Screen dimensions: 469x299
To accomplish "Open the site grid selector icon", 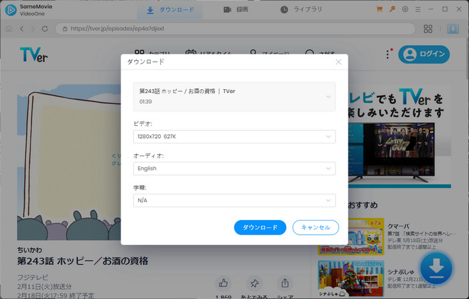I will (x=428, y=29).
